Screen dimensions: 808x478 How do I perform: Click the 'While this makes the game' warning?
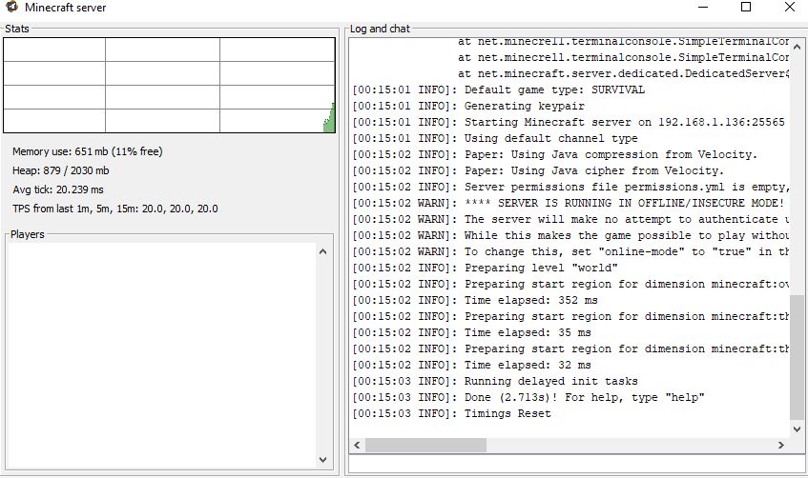tap(570, 235)
